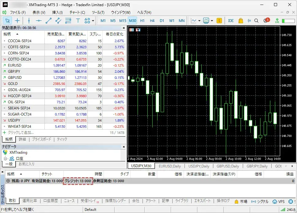The height and width of the screenshot is (213, 297).
Task: Switch chart to MN timeframe
Action: (x=181, y=20)
